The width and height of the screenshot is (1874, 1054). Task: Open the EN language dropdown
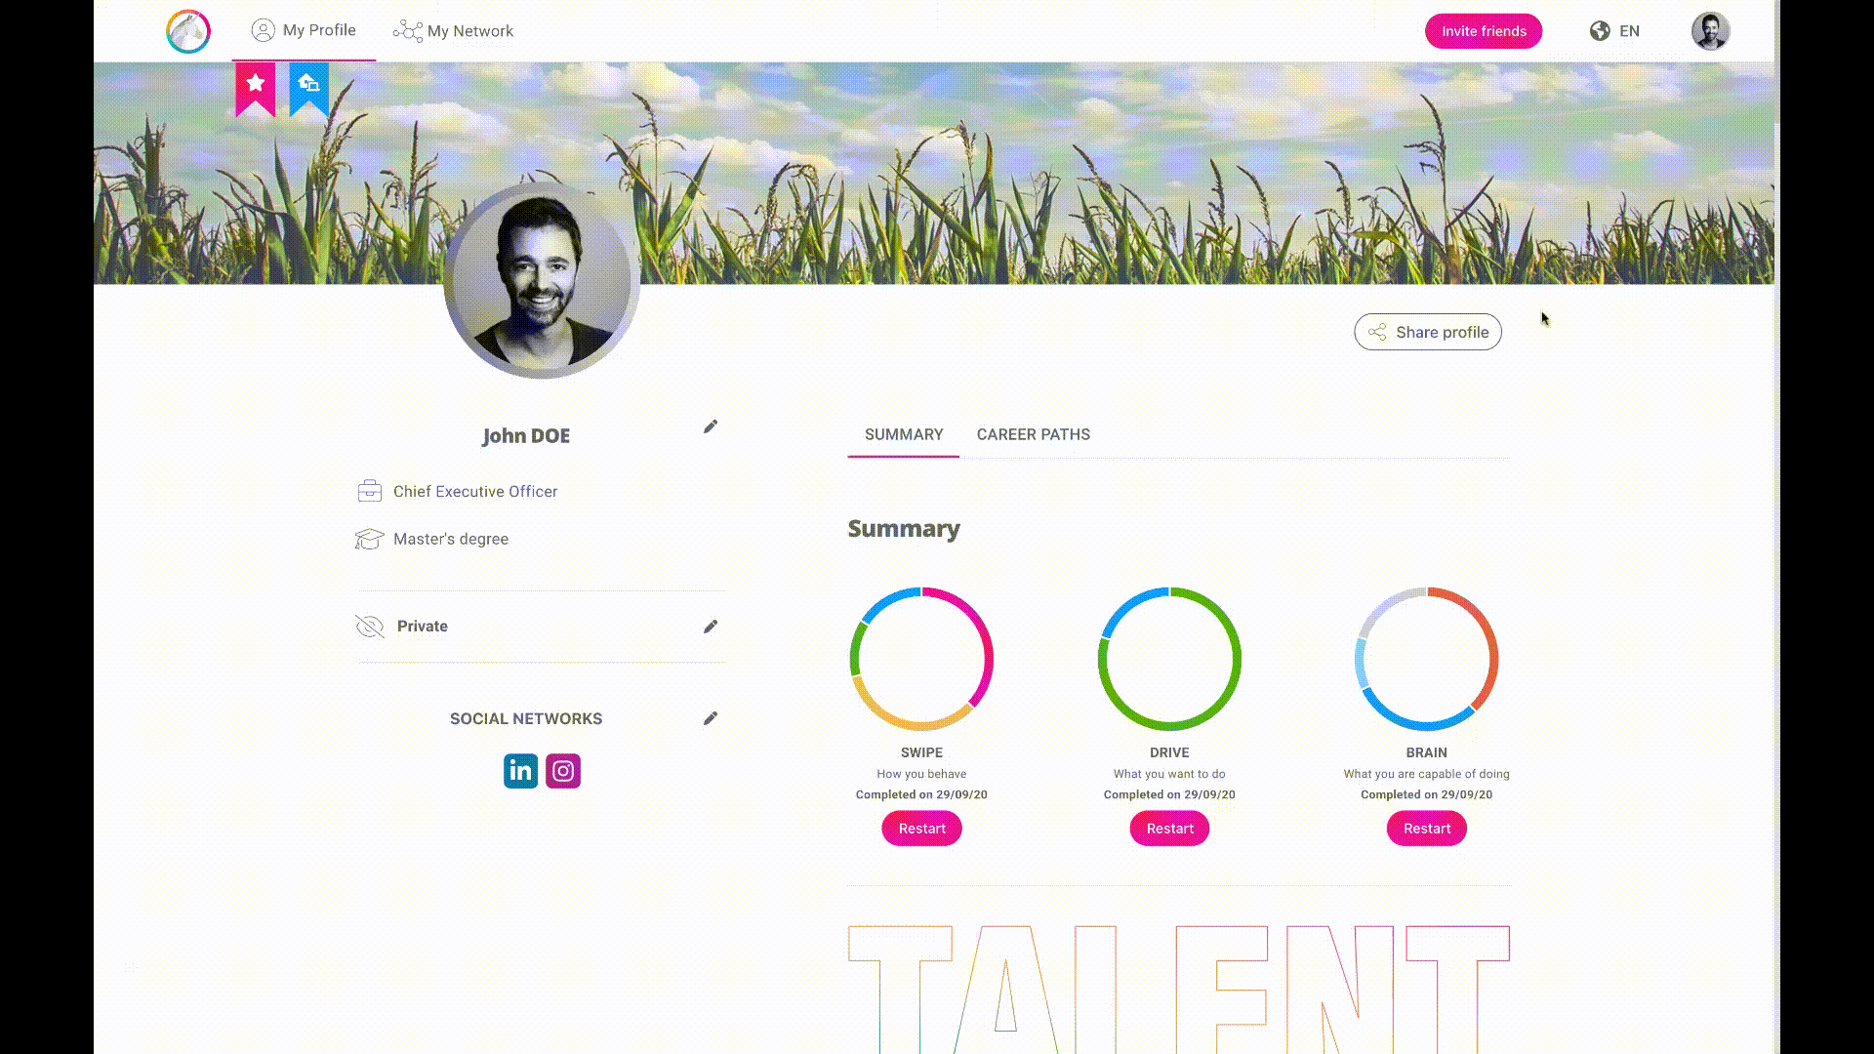[x=1629, y=31]
